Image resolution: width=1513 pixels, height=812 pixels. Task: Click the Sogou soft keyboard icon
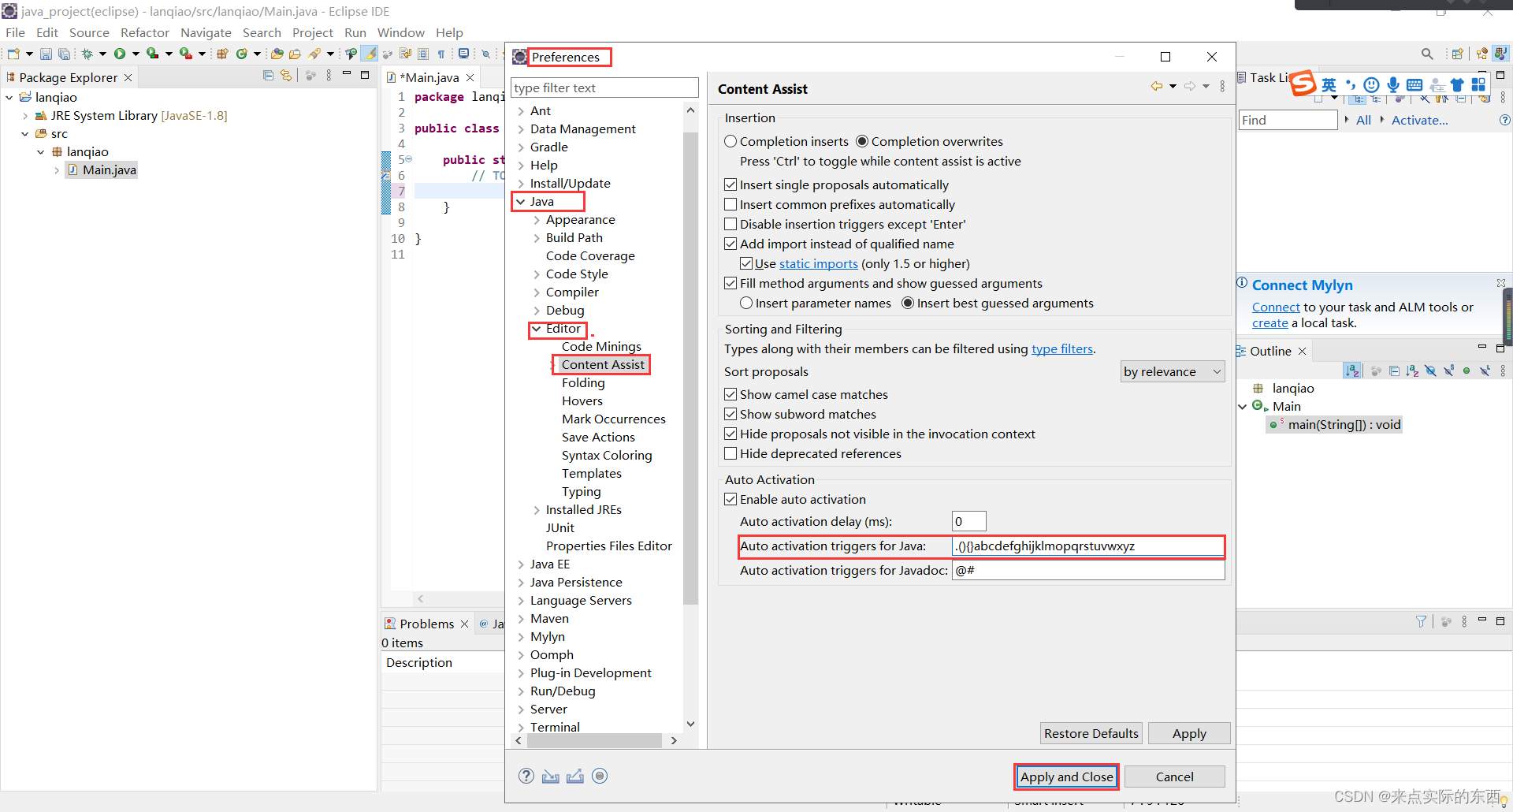pos(1414,84)
